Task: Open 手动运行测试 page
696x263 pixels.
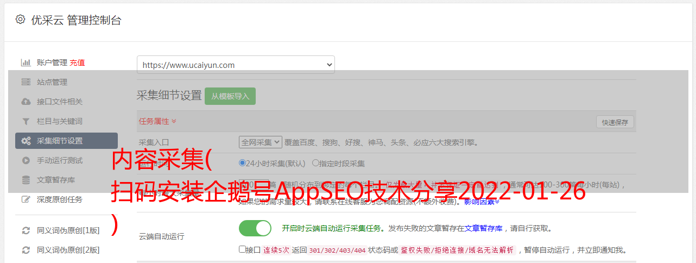Action: coord(60,160)
